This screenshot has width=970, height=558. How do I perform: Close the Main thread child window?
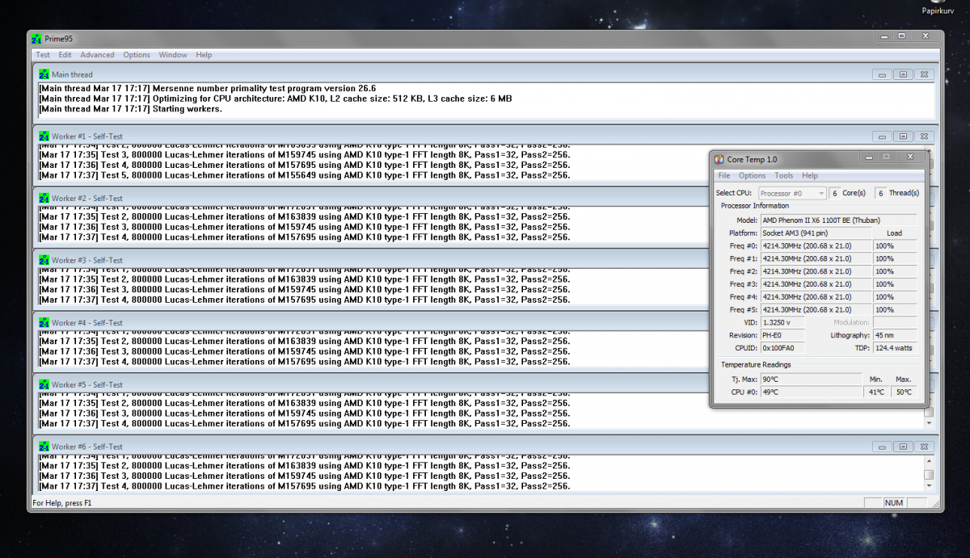[x=924, y=74]
